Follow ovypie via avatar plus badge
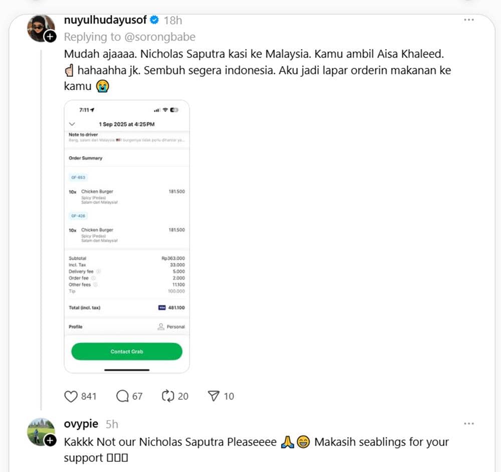Viewport: 501px width, 472px height. pos(50,440)
